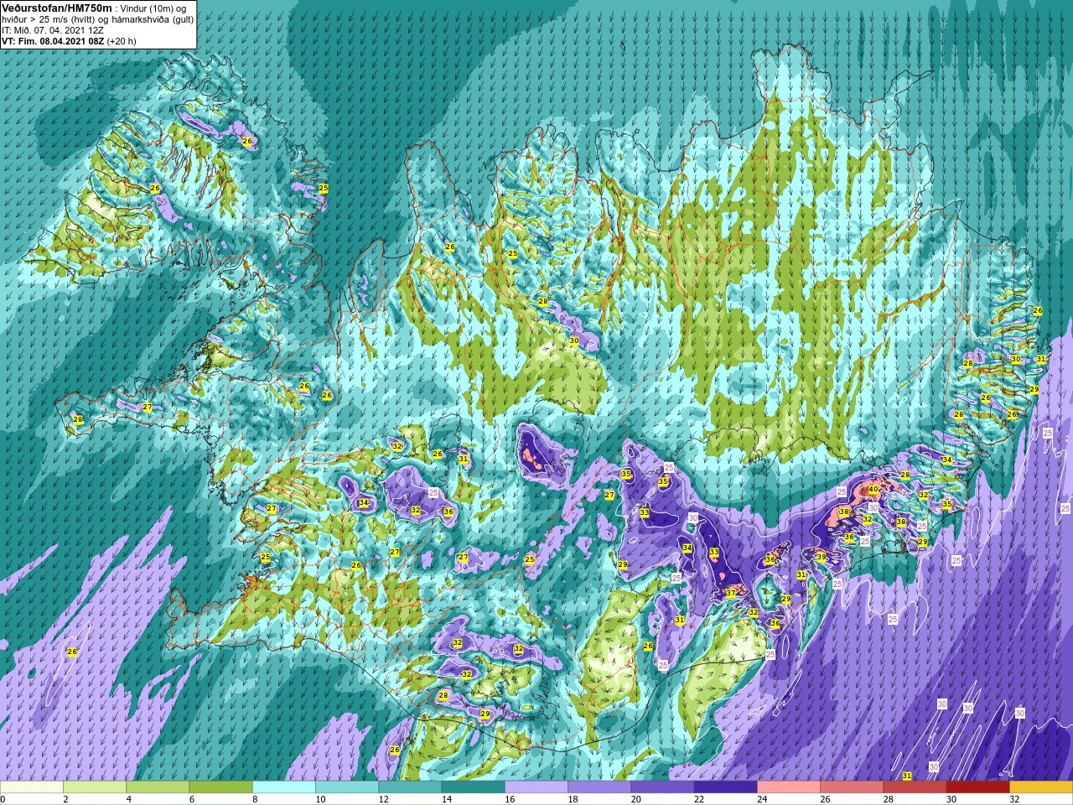Click the '18' tick on the color scale
The width and height of the screenshot is (1073, 805).
573,799
